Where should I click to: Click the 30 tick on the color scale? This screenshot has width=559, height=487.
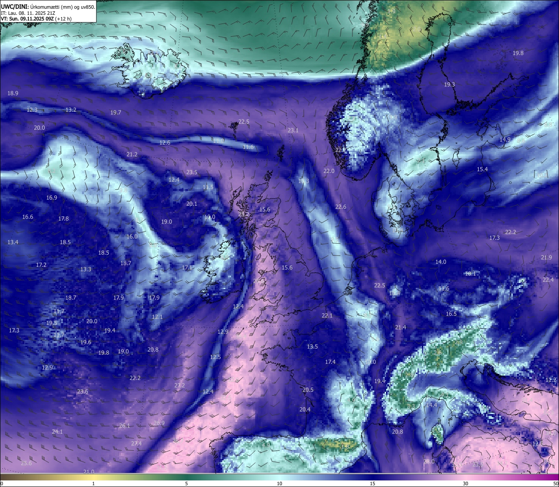click(466, 484)
